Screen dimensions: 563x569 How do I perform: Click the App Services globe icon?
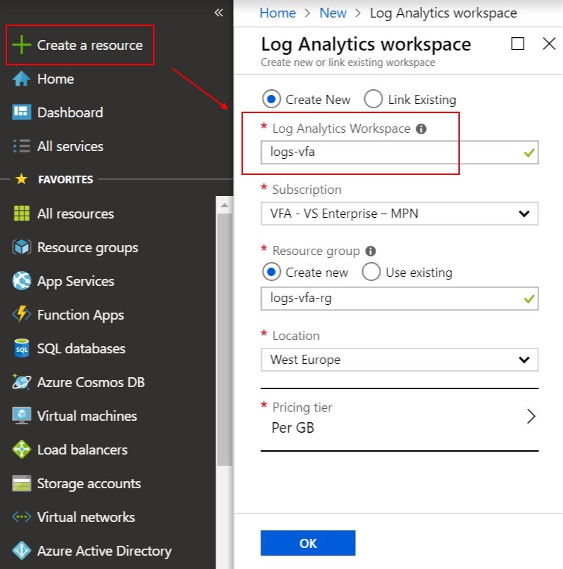[21, 281]
